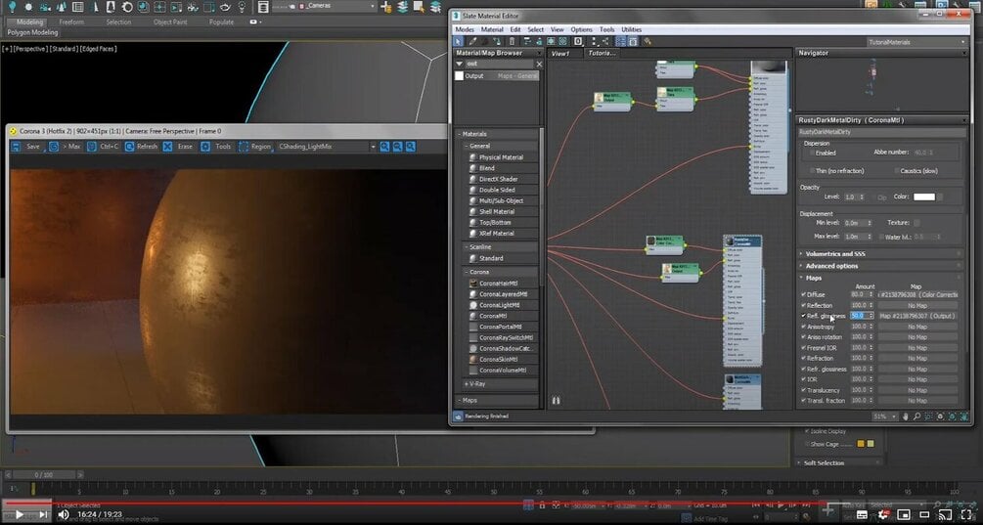
Task: Click the YouTube fullscreen icon
Action: point(966,515)
